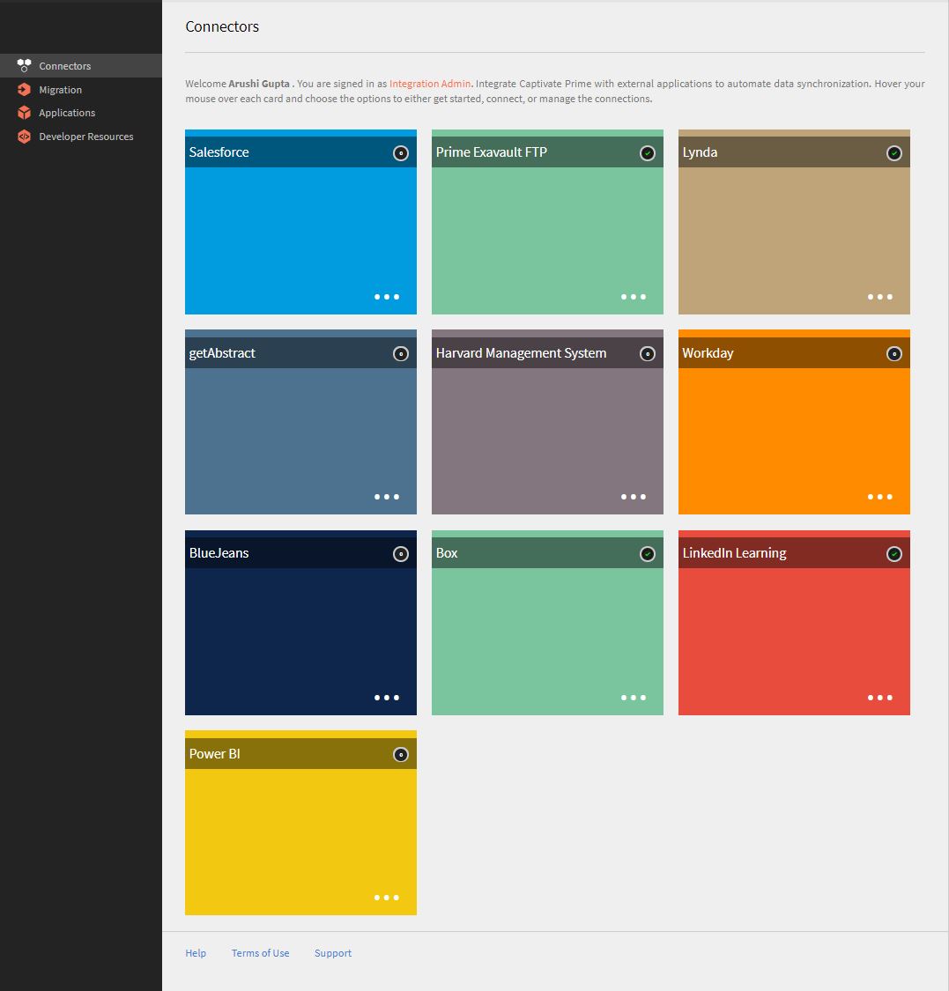Click the BlueJeans card title

tap(219, 553)
